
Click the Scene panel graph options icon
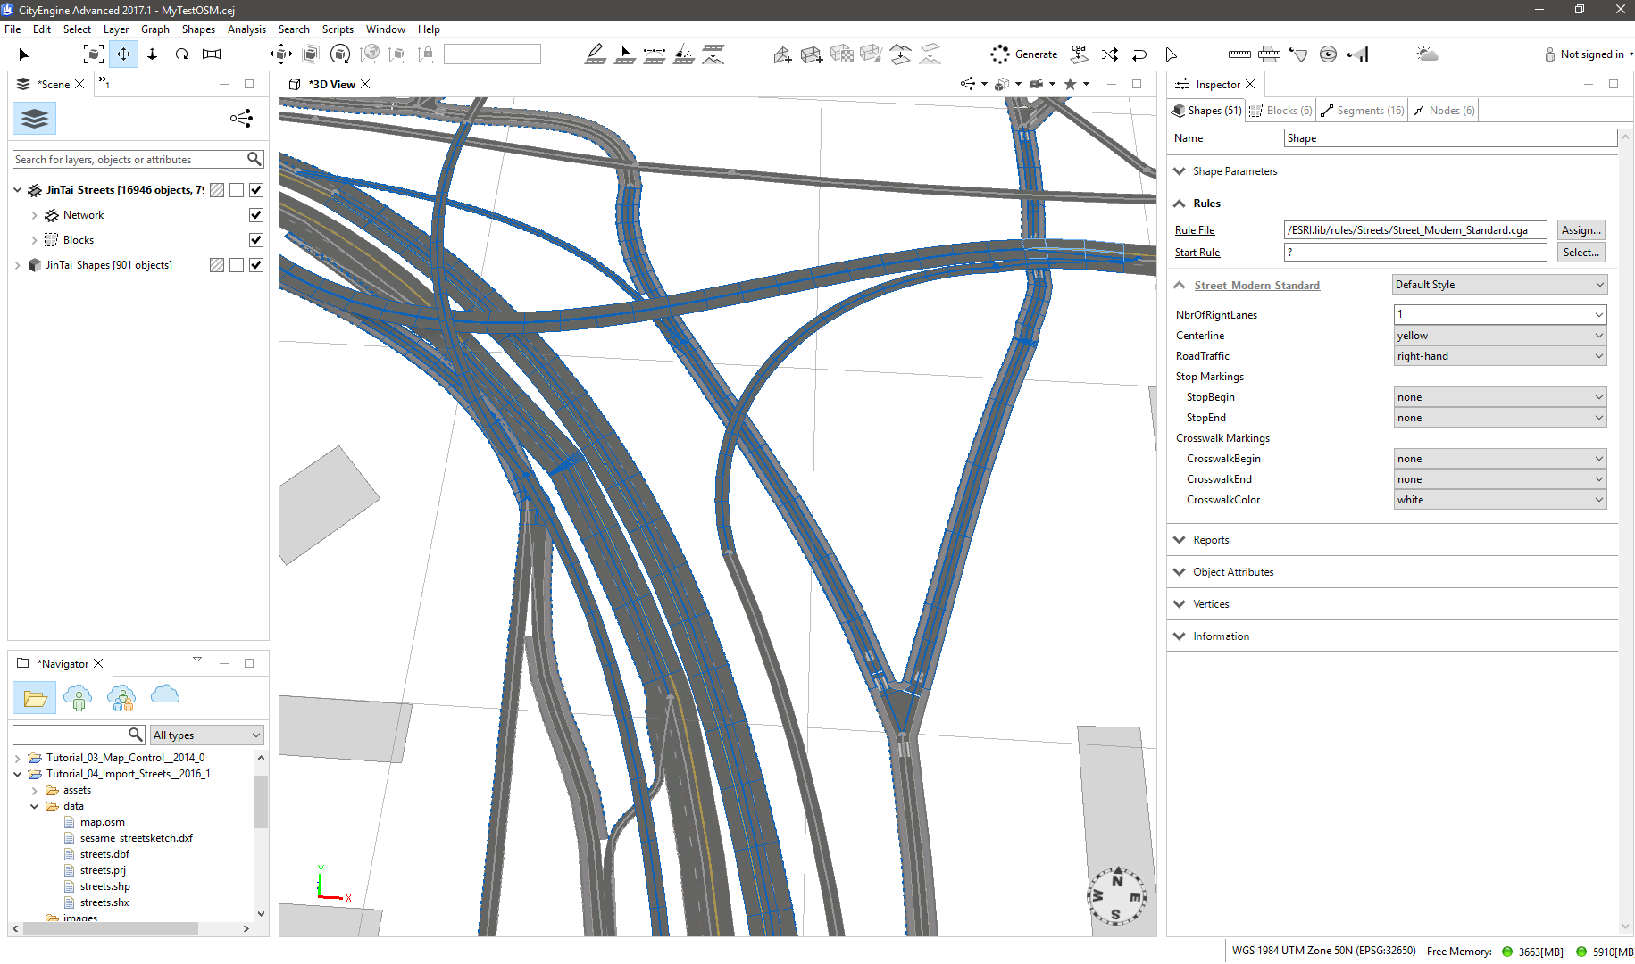click(x=242, y=118)
